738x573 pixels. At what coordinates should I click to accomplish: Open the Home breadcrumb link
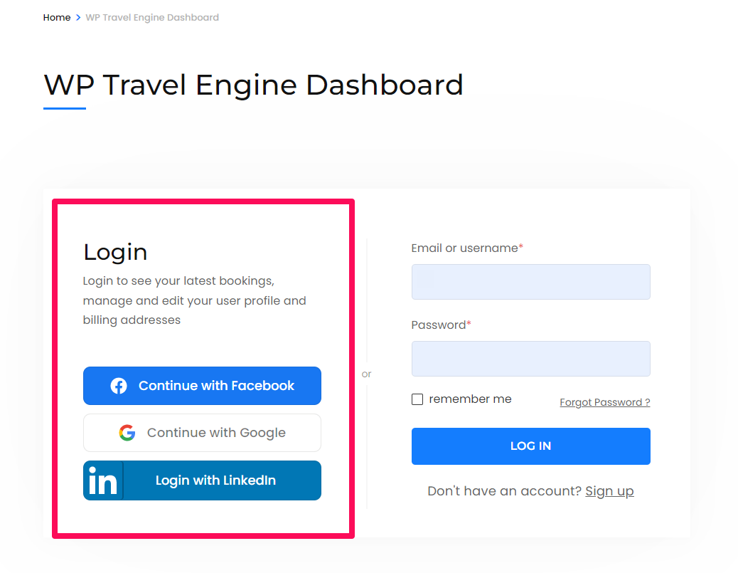57,17
